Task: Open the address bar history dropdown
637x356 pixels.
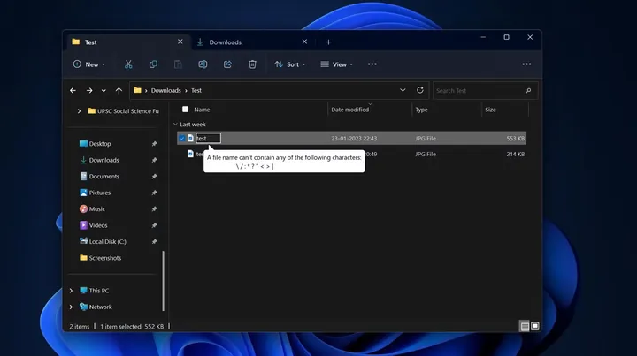Action: point(403,90)
